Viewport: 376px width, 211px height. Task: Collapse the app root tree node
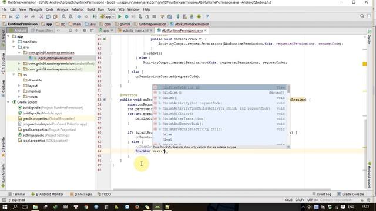point(8,36)
